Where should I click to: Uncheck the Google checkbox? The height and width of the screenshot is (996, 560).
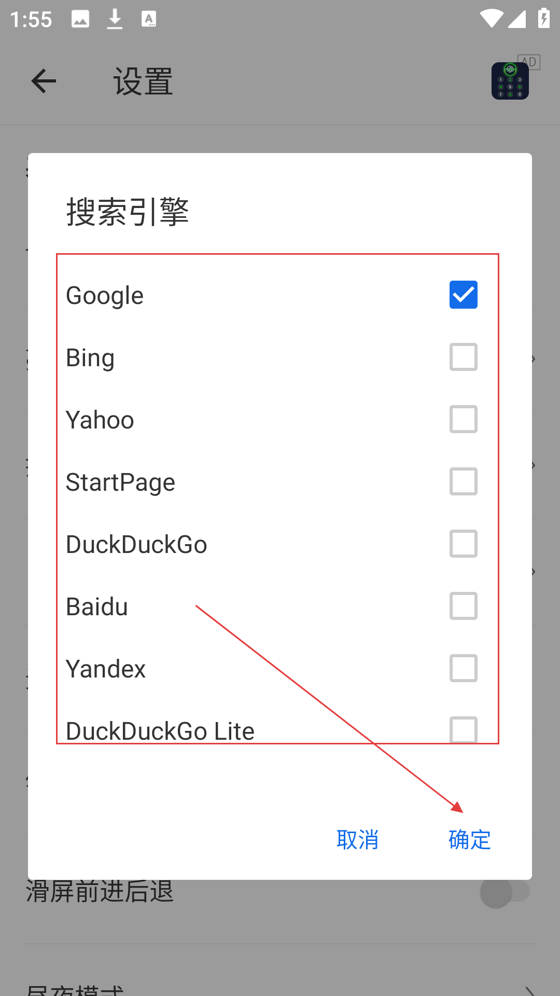[x=464, y=295]
